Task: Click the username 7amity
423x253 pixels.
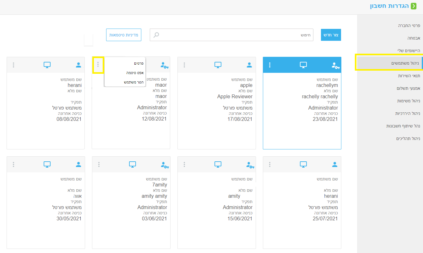Action: click(x=160, y=185)
